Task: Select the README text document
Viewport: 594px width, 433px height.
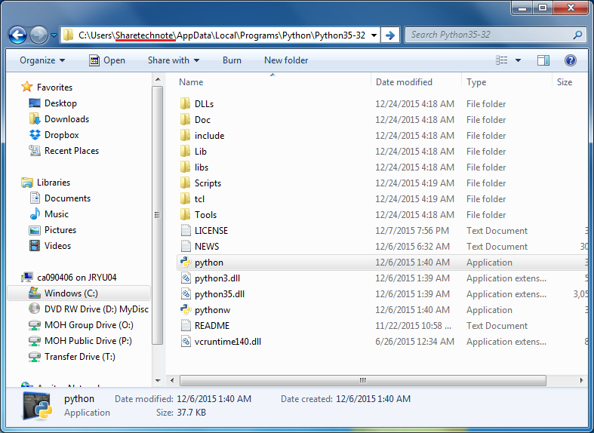Action: (x=205, y=327)
